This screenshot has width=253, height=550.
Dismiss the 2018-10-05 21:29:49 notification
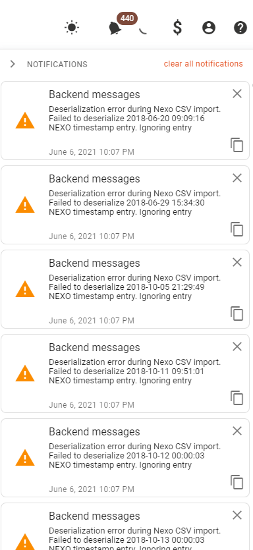coord(237,262)
